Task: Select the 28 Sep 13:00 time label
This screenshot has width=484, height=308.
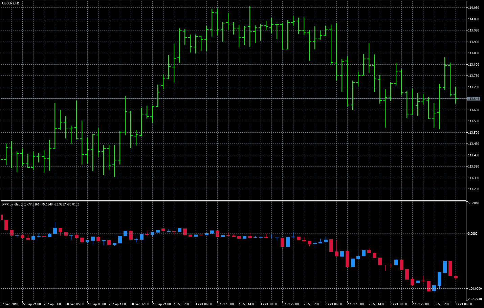Action: 118,304
